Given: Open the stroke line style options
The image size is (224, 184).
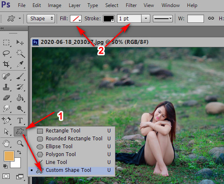Looking at the screenshot, I should [163, 19].
